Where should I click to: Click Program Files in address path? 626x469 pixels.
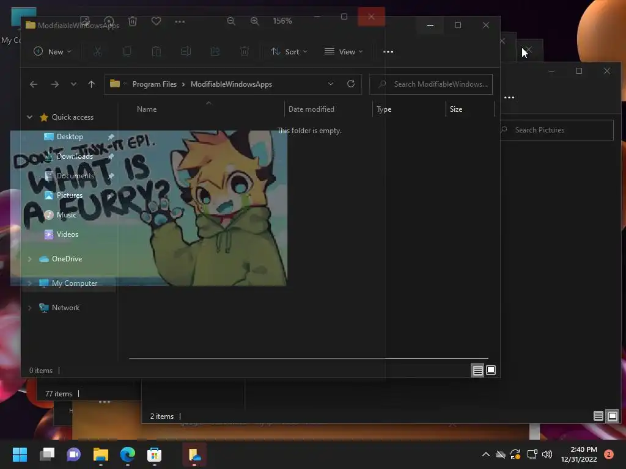coord(155,84)
